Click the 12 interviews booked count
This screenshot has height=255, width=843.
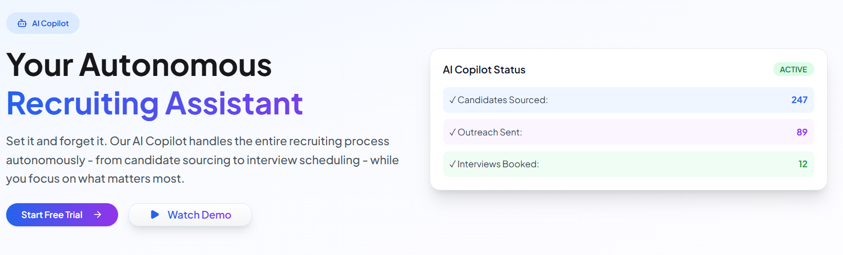click(803, 164)
